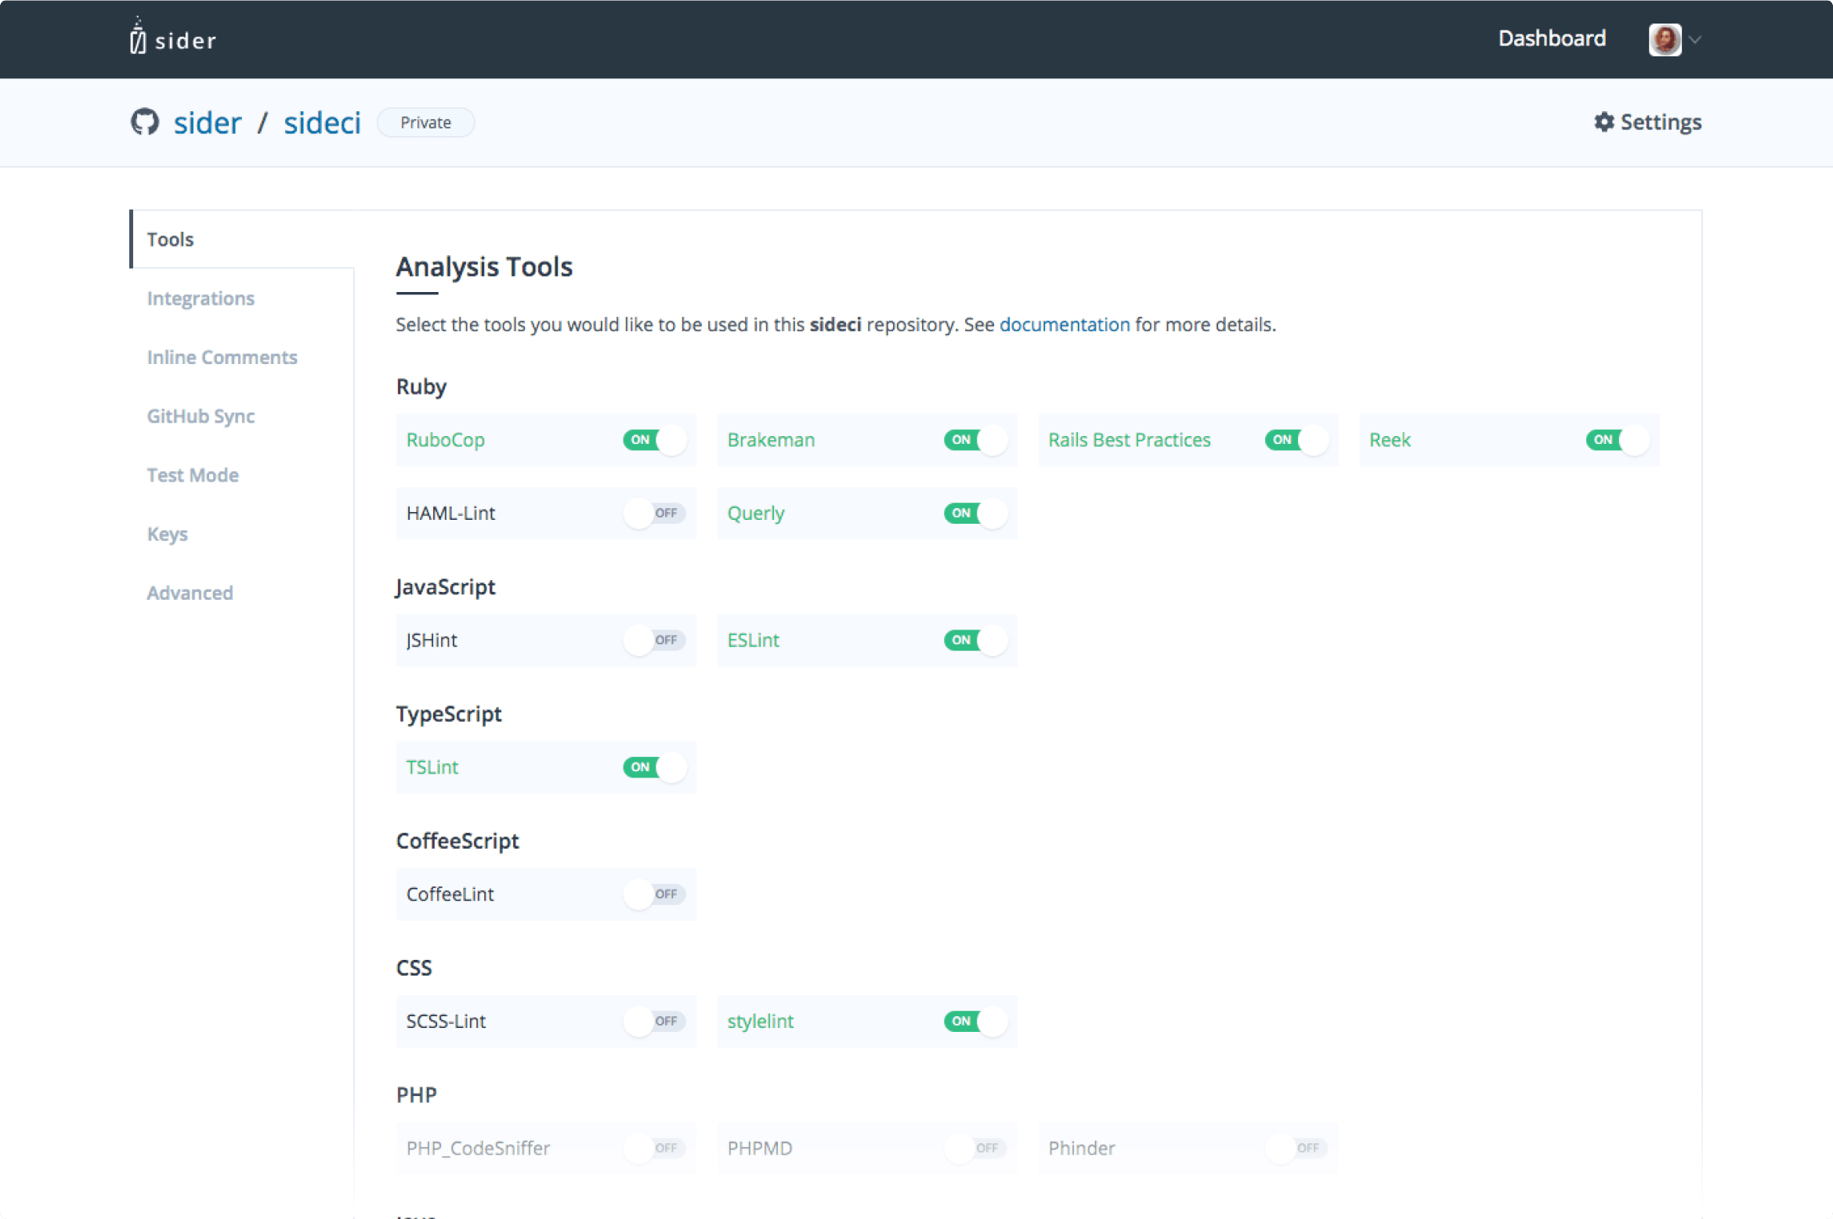The height and width of the screenshot is (1219, 1833).
Task: Open Settings via its text label
Action: click(x=1661, y=122)
